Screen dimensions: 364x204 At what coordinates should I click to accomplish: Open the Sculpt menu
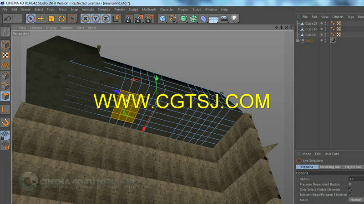[133, 10]
